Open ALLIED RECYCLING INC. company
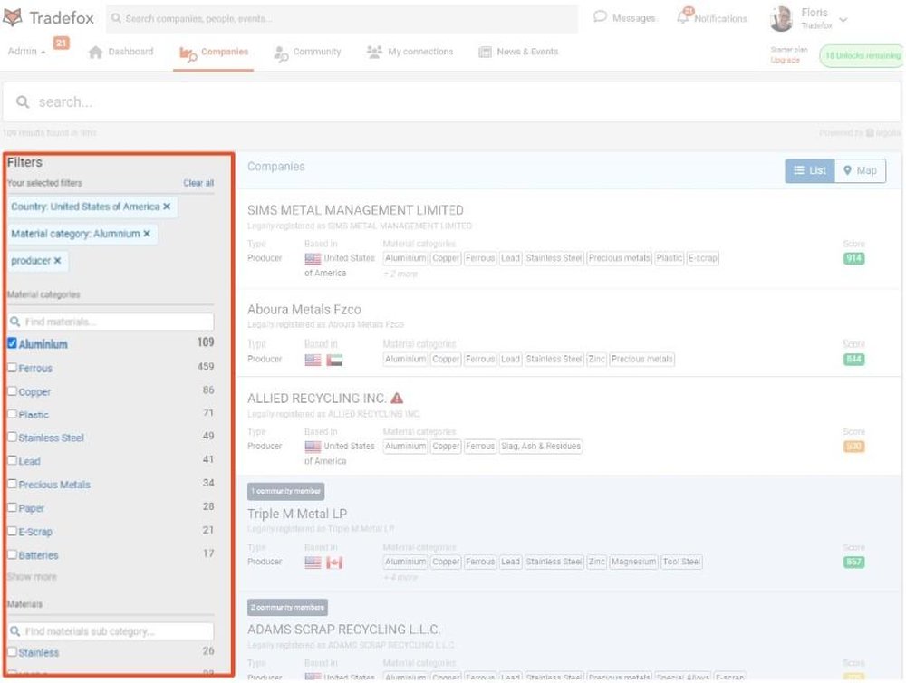 pos(316,399)
